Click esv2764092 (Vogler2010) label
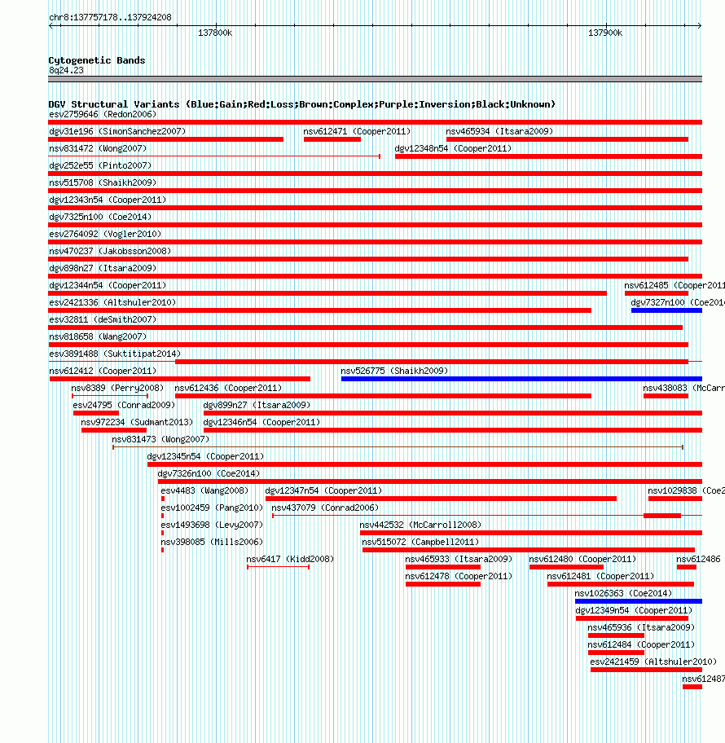Image resolution: width=725 pixels, height=743 pixels. [x=105, y=234]
